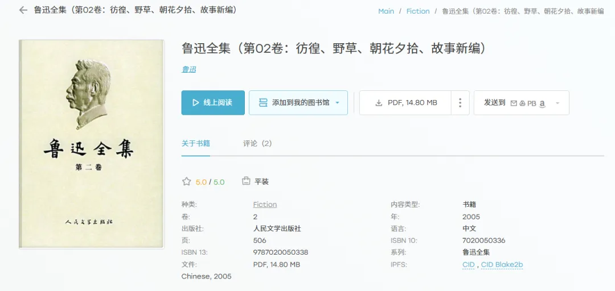This screenshot has height=291, width=615.
Task: Click the email envelope icon
Action: [514, 103]
